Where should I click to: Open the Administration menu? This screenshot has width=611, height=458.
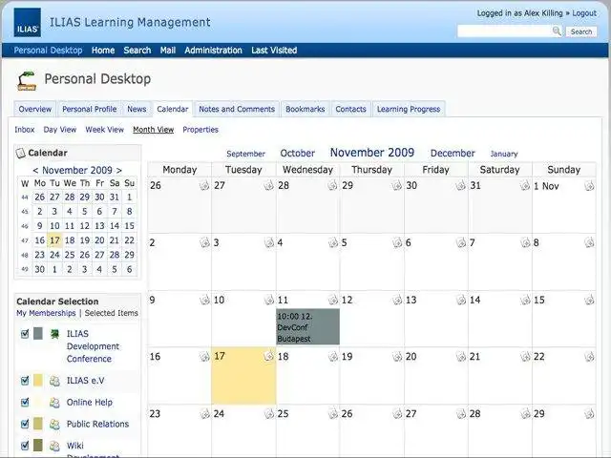[213, 51]
